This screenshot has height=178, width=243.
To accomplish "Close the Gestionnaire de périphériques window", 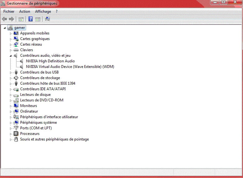I will (235, 2).
